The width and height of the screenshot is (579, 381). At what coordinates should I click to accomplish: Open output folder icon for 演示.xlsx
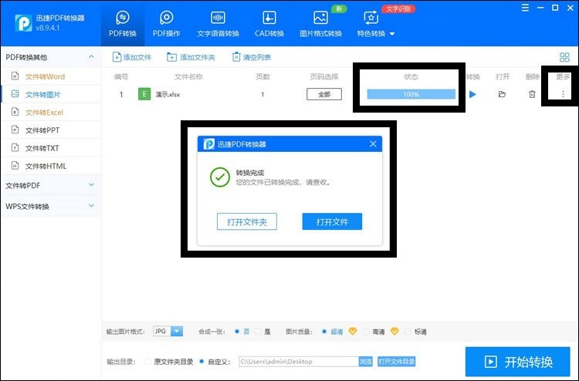(502, 94)
